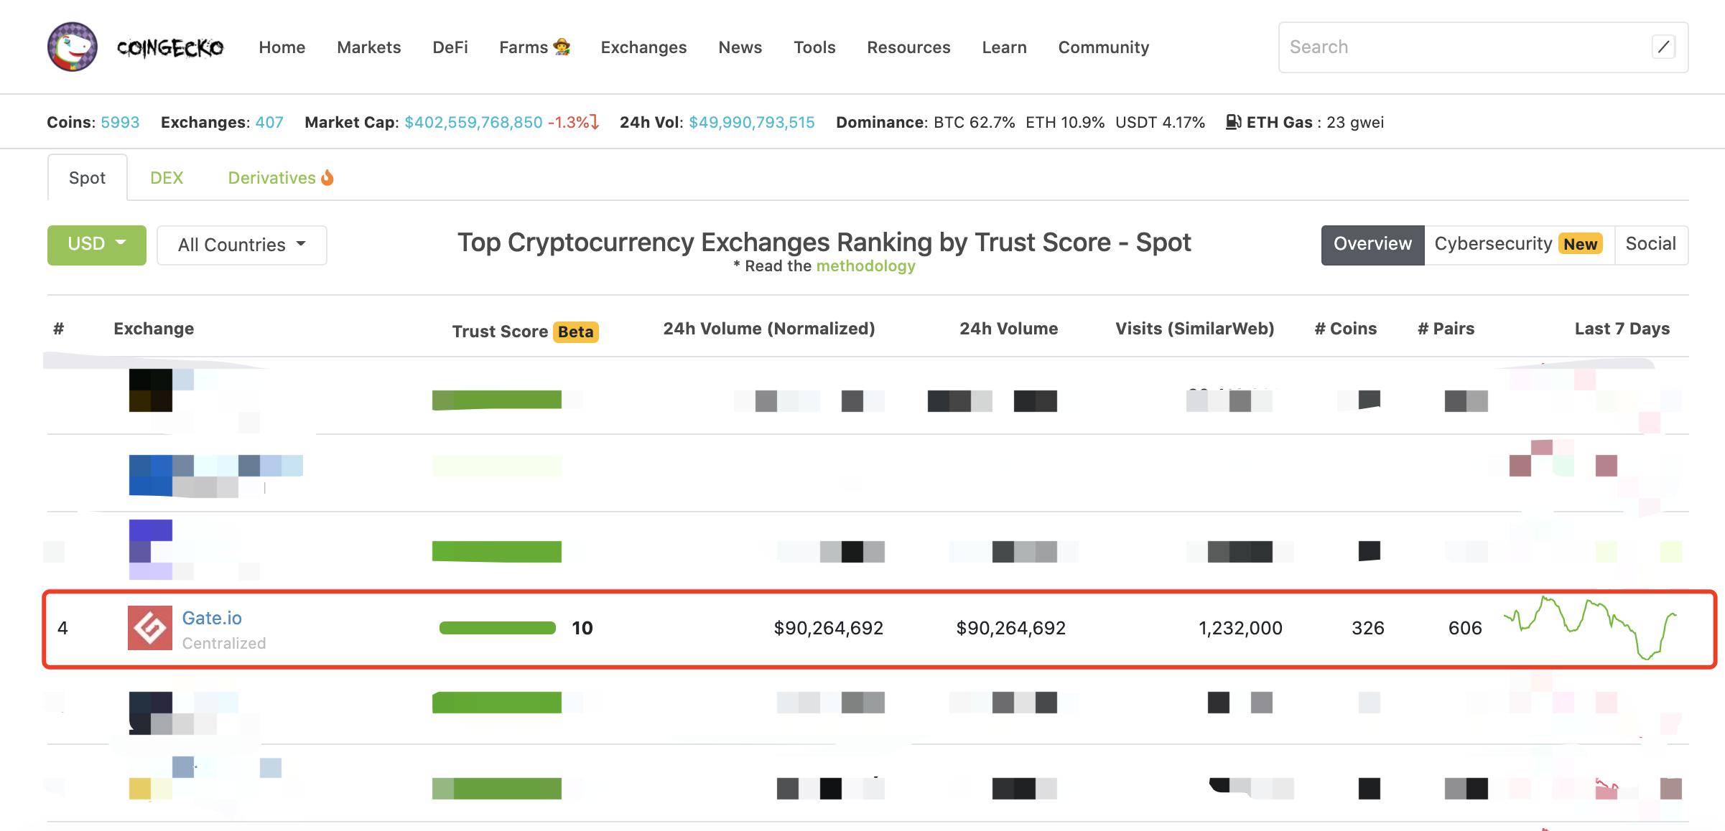The height and width of the screenshot is (831, 1725).
Task: Sort by the # Pairs header
Action: [x=1446, y=329]
